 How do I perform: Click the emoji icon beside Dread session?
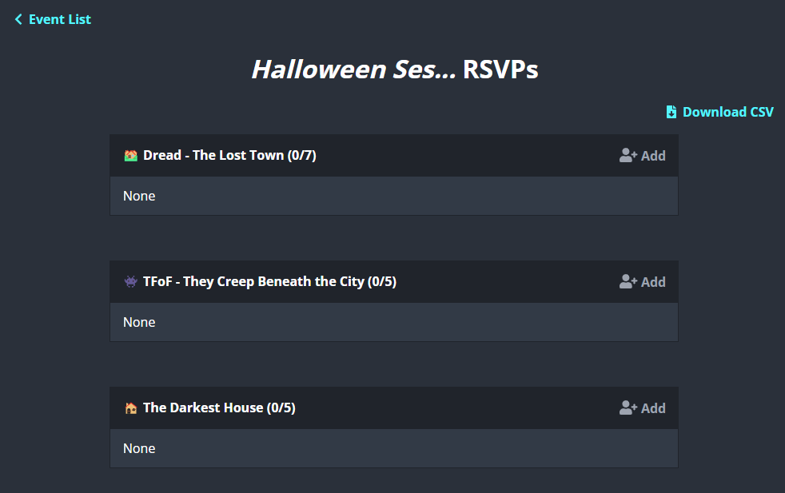(131, 155)
